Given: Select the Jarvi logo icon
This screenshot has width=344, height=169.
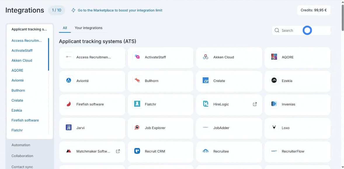Looking at the screenshot, I should click(69, 127).
